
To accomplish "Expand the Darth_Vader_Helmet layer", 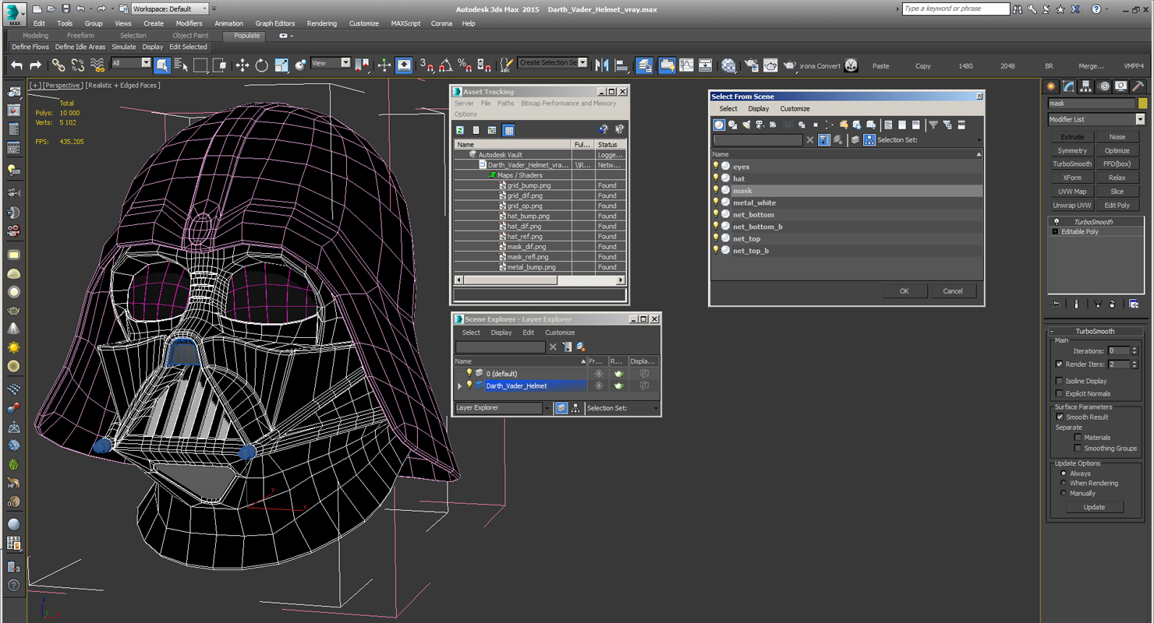I will coord(459,385).
